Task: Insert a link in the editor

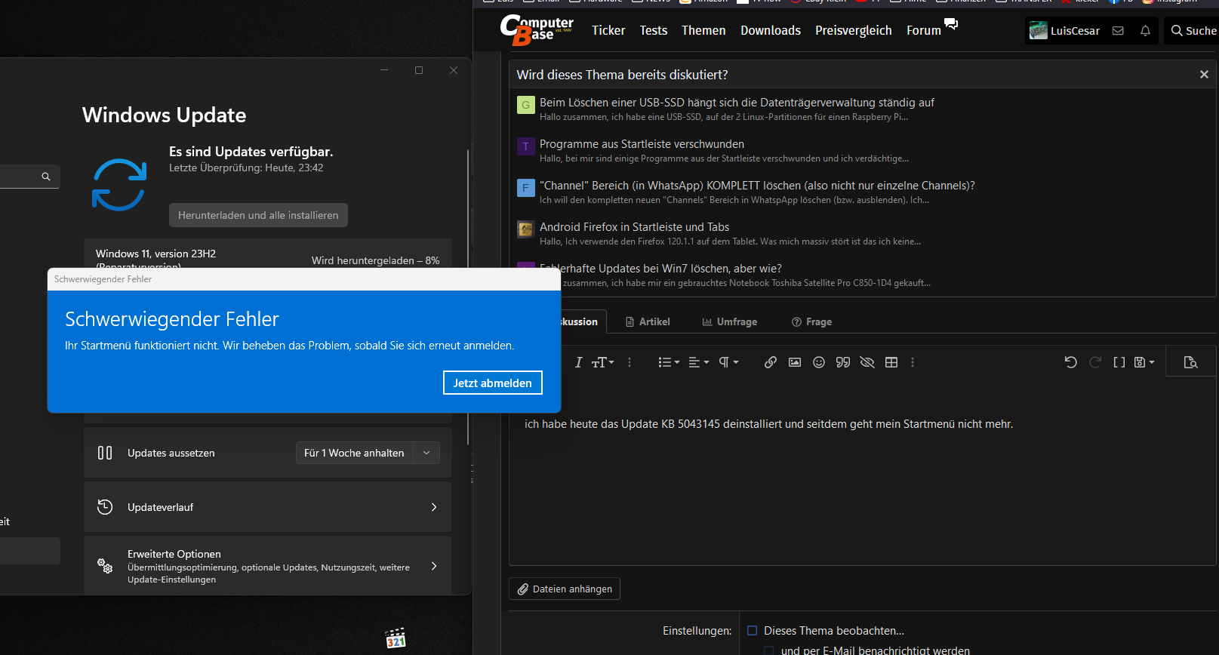Action: pyautogui.click(x=770, y=362)
